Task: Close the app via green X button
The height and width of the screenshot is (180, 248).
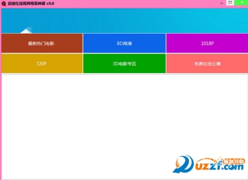Action: tap(242, 2)
